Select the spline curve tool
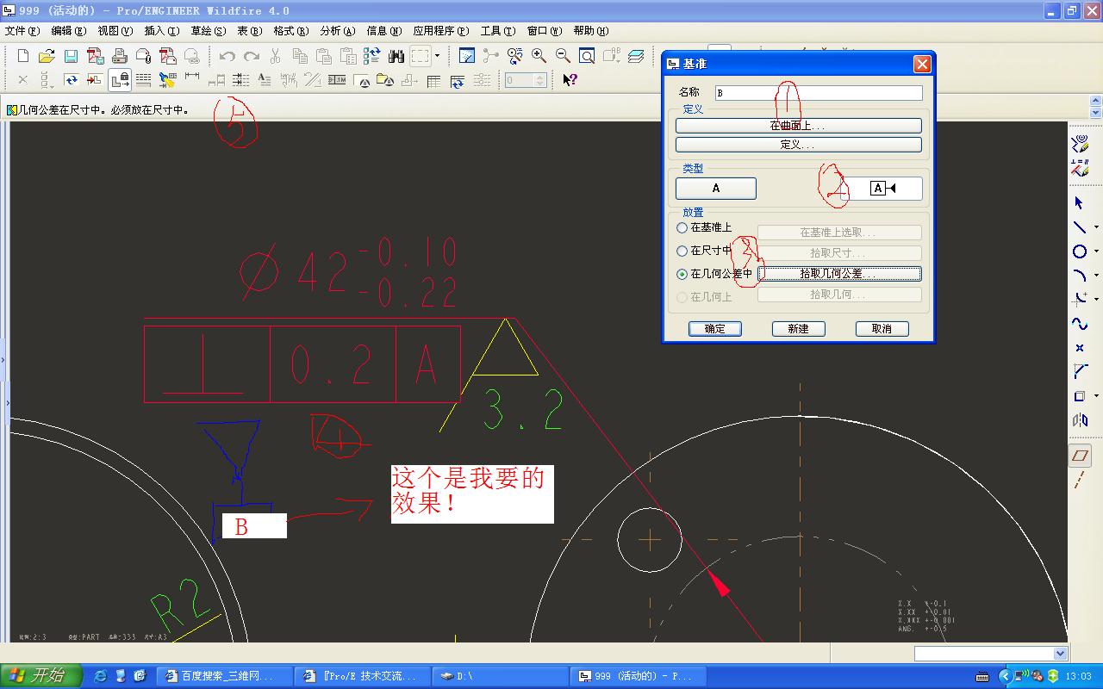 point(1079,324)
